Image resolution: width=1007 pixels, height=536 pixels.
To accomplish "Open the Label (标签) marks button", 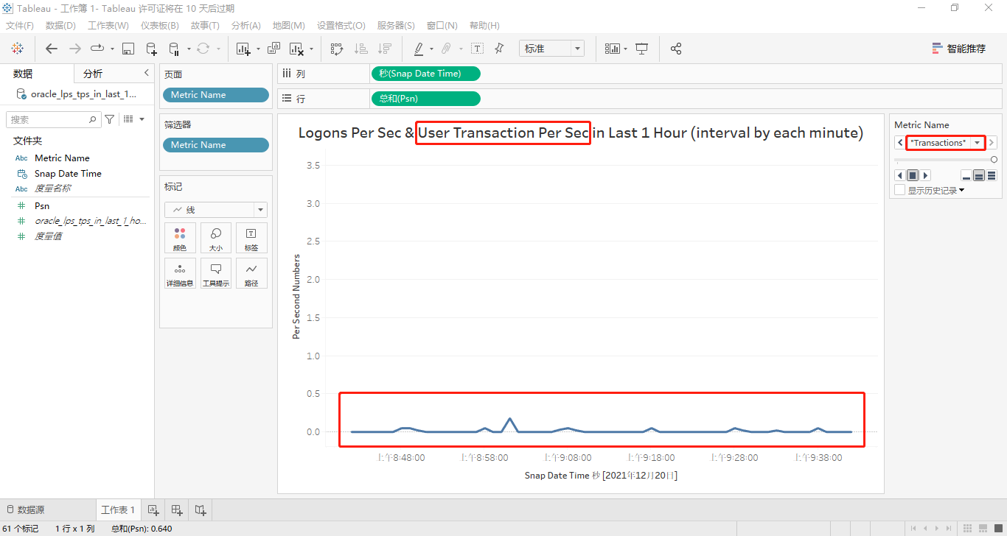I will pos(251,238).
